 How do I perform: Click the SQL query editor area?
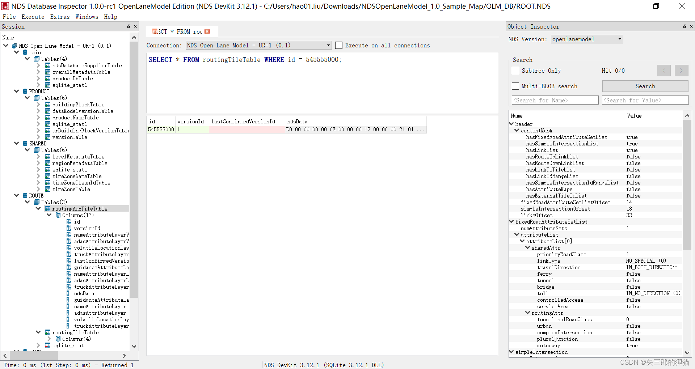(322, 83)
